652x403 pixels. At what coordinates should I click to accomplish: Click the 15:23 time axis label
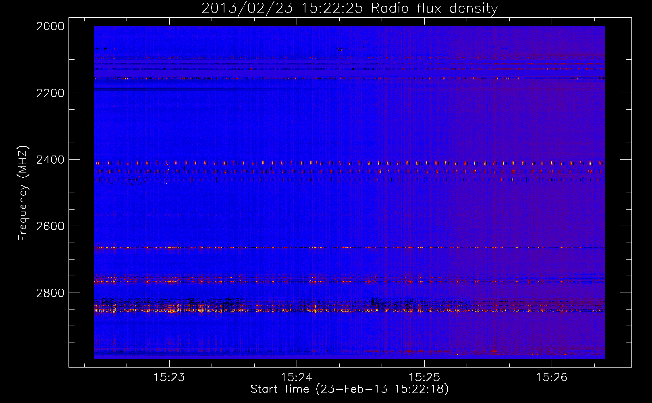[169, 377]
